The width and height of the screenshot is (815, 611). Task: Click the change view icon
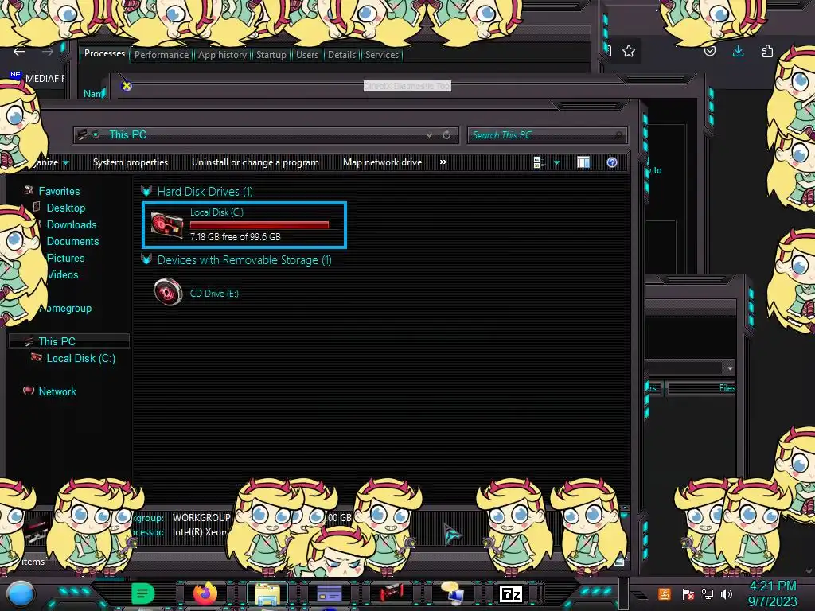pos(540,162)
